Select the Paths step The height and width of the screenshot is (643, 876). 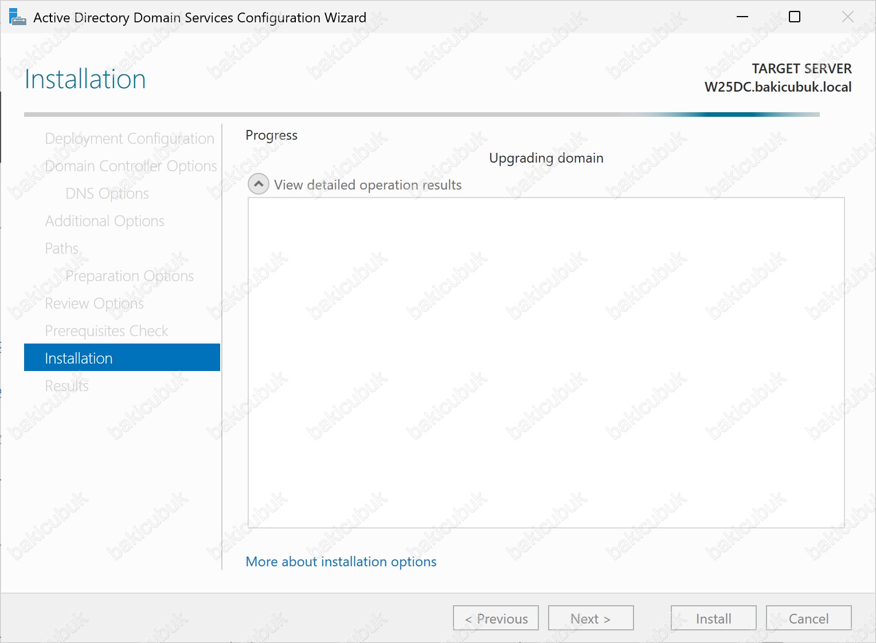tap(61, 248)
